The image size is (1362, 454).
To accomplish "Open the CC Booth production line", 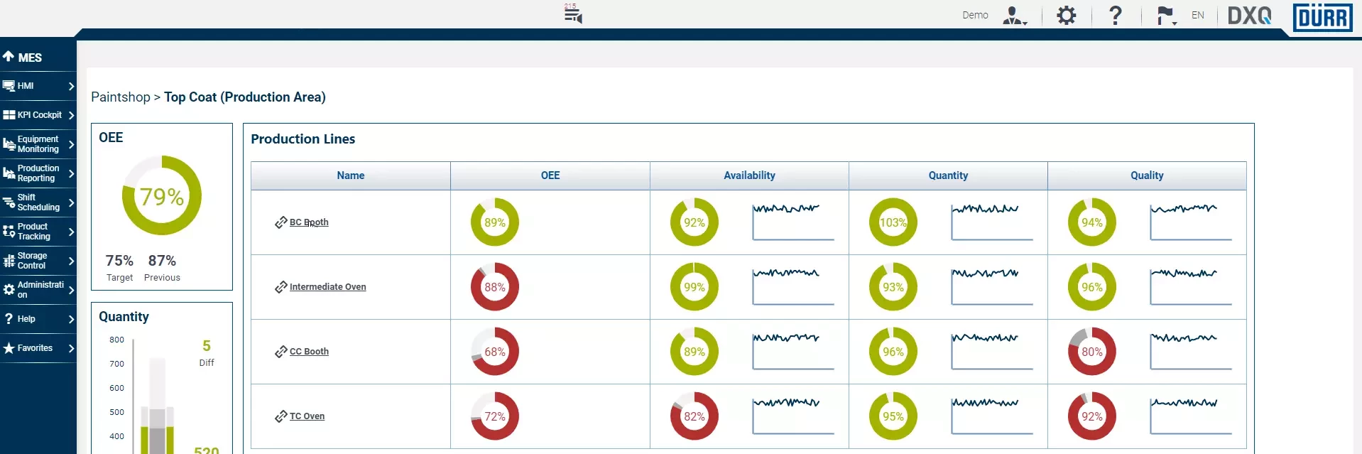I will click(309, 352).
